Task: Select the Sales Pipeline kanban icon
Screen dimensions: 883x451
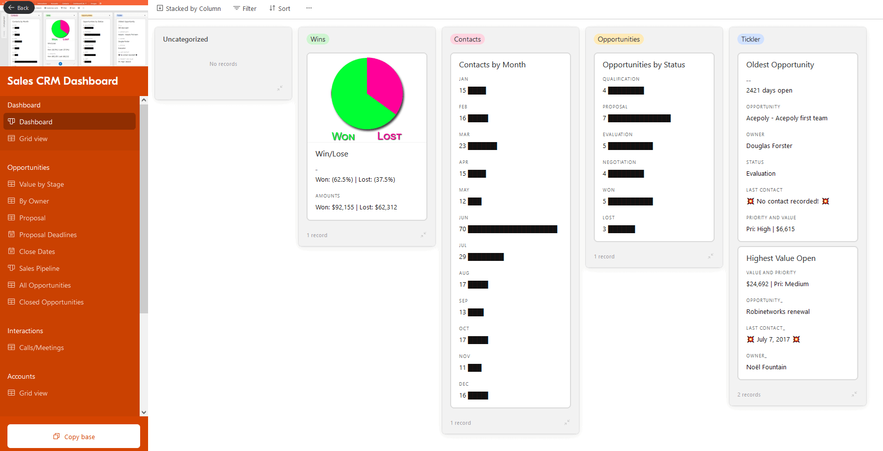Action: [11, 268]
